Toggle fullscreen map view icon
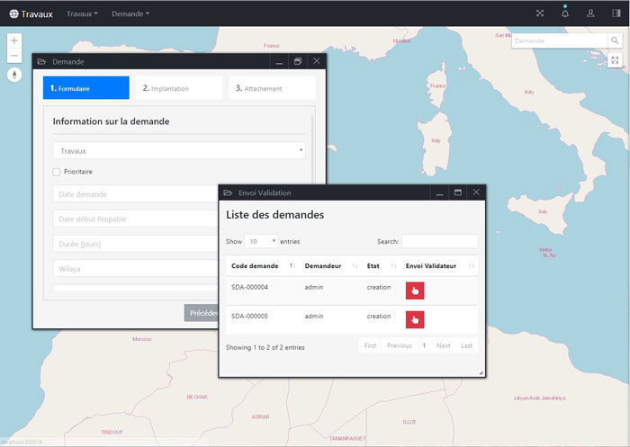The height and width of the screenshot is (447, 630). [x=615, y=60]
